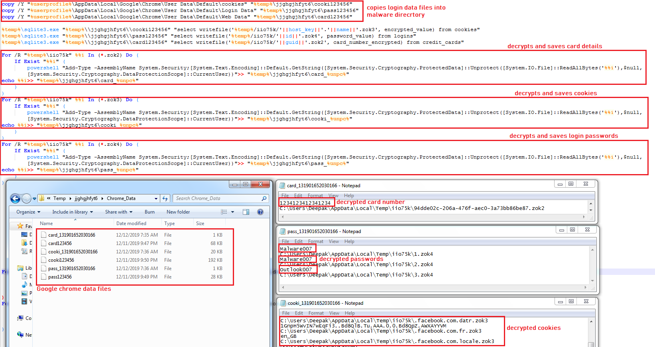The image size is (655, 347).
Task: Click the horizontal scrollbar in card Notepad
Action: click(x=433, y=217)
